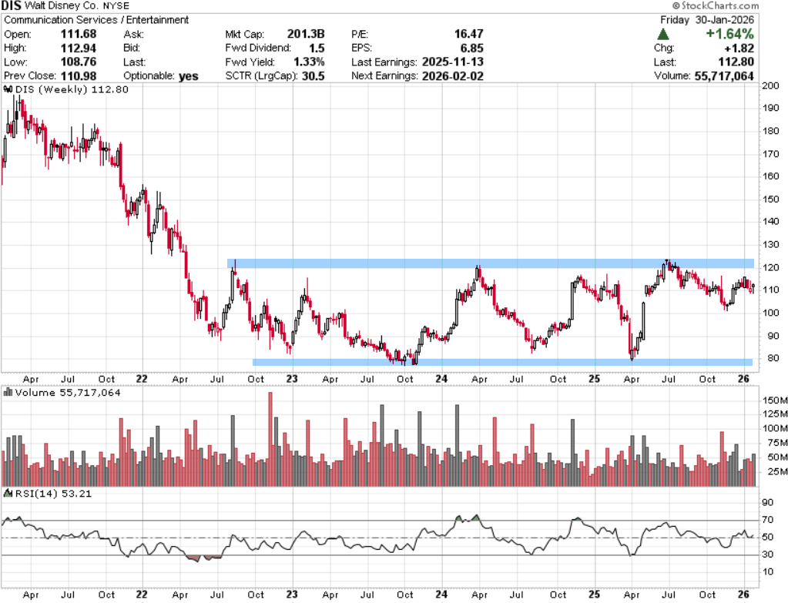Viewport: 788px width, 603px height.
Task: Click the 75M volume axis label
Action: (x=777, y=443)
